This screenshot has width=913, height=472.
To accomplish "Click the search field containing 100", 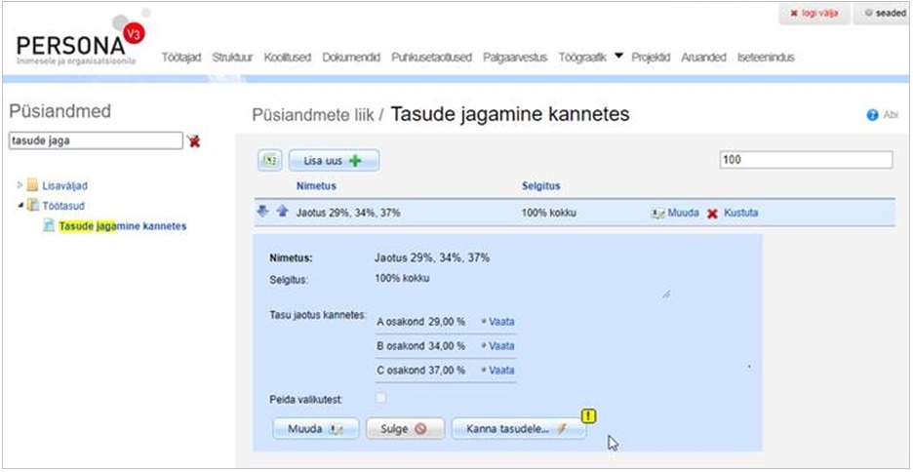I will 805,160.
